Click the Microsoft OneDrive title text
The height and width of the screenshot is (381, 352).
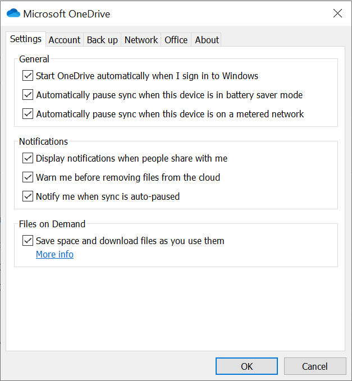click(67, 14)
